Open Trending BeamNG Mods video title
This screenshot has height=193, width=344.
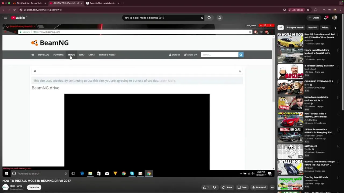(x=316, y=177)
